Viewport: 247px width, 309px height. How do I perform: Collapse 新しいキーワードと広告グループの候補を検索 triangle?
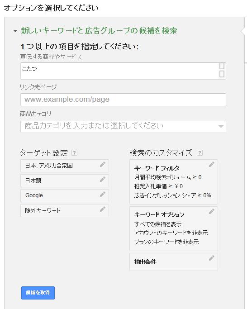[15, 31]
